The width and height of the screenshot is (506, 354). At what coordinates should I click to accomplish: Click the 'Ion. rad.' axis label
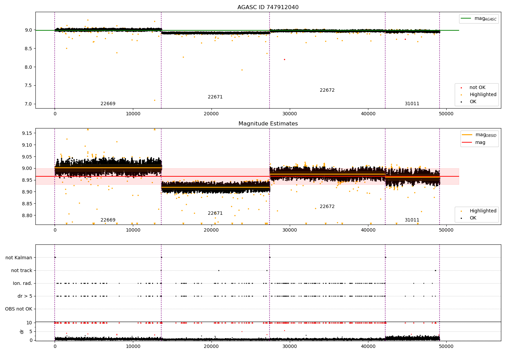[x=23, y=284]
